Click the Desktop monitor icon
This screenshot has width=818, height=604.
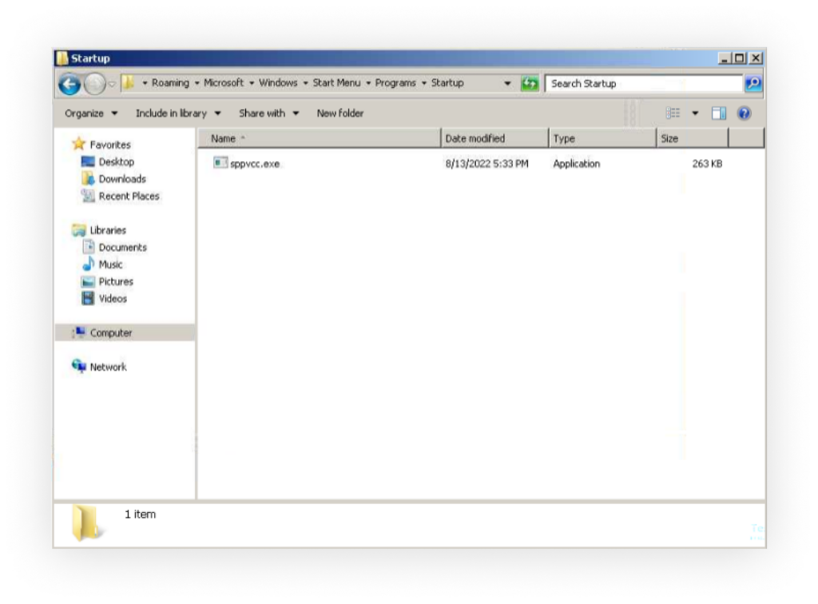pos(88,161)
